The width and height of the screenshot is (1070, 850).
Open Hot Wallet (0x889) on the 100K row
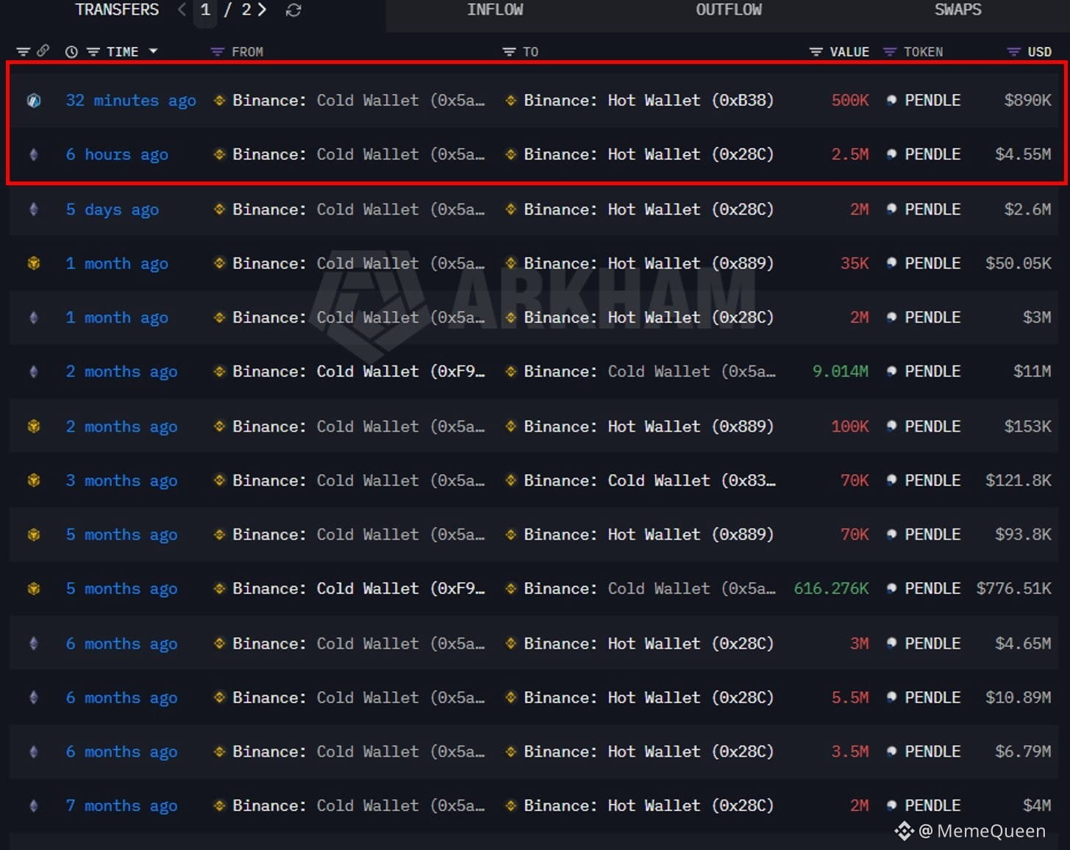click(x=649, y=426)
